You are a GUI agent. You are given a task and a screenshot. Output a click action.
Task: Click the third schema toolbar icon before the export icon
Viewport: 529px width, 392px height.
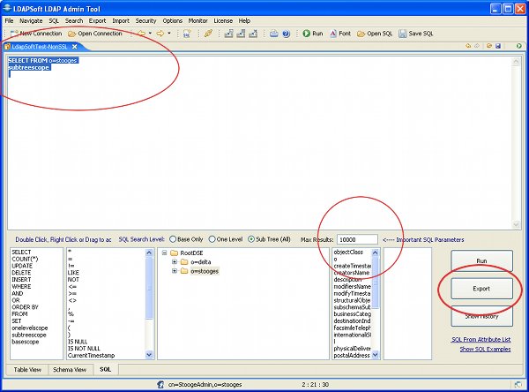pos(253,34)
